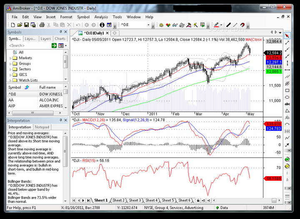Toggle thick line style
This screenshot has height=219, width=300.
tap(228, 25)
